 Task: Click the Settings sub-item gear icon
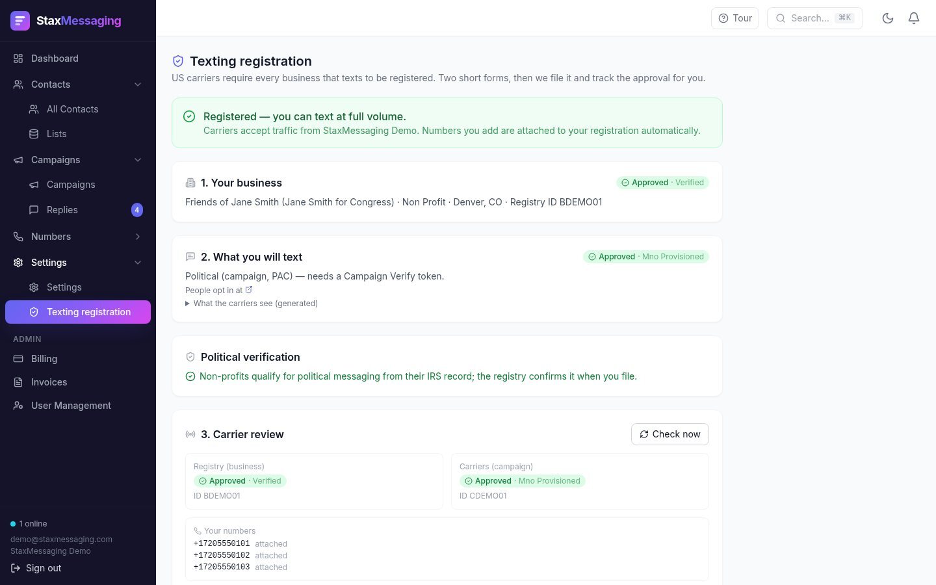pyautogui.click(x=34, y=287)
